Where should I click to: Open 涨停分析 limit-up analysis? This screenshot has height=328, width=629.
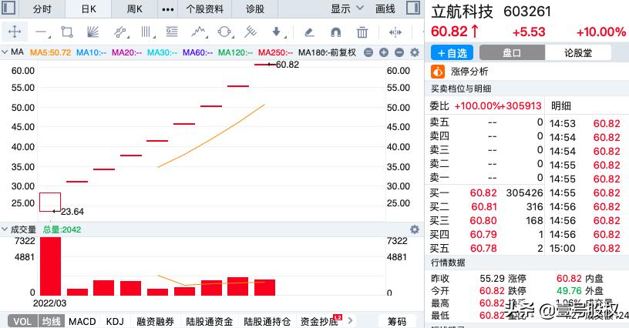point(469,72)
